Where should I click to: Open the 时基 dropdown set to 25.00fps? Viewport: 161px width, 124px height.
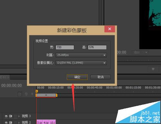pyautogui.click(x=81, y=55)
